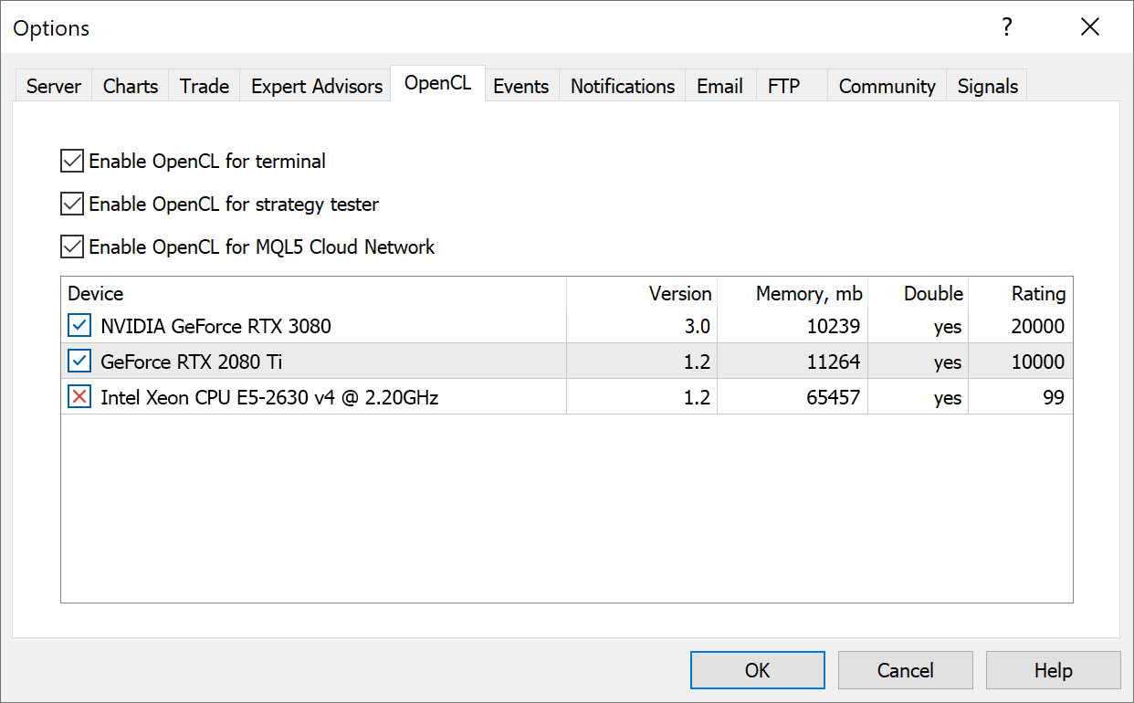Image resolution: width=1134 pixels, height=703 pixels.
Task: Open the Trade settings tab
Action: 204,86
